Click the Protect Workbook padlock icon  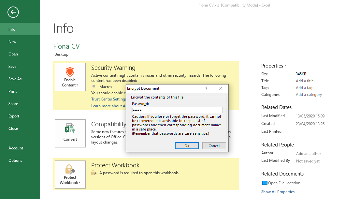(70, 169)
